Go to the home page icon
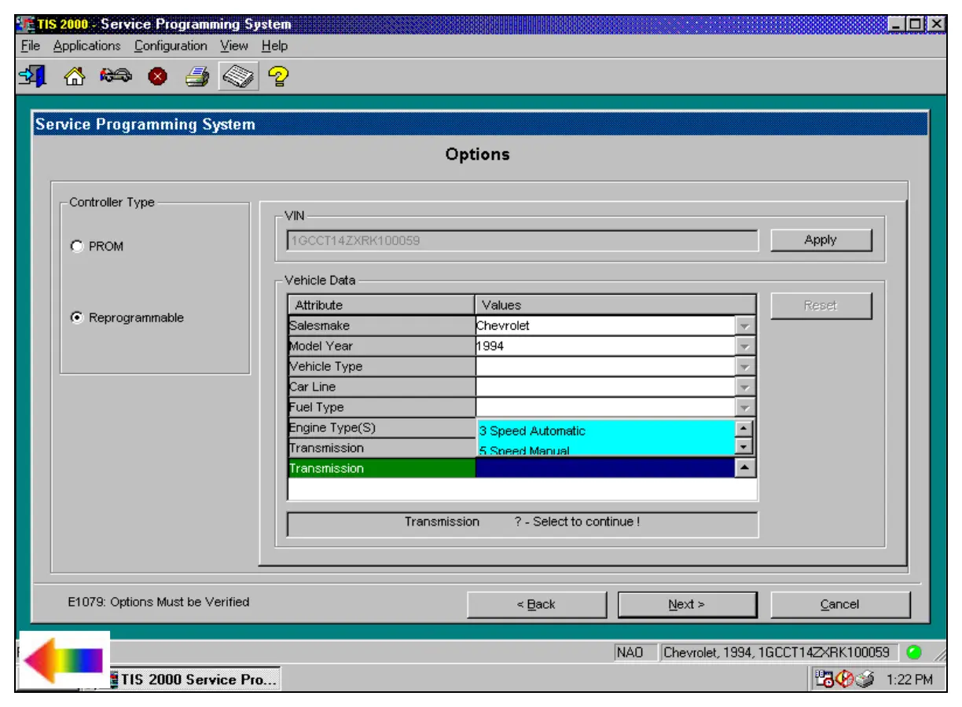962x707 pixels. coord(74,76)
